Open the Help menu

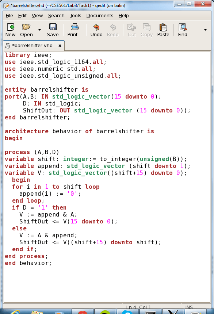coord(123,16)
